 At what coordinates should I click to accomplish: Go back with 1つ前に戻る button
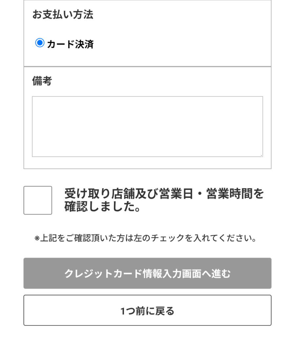click(x=147, y=310)
